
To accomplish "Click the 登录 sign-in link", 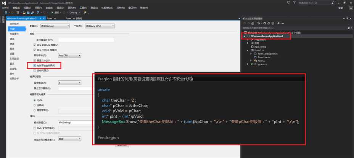I will click(341, 8).
